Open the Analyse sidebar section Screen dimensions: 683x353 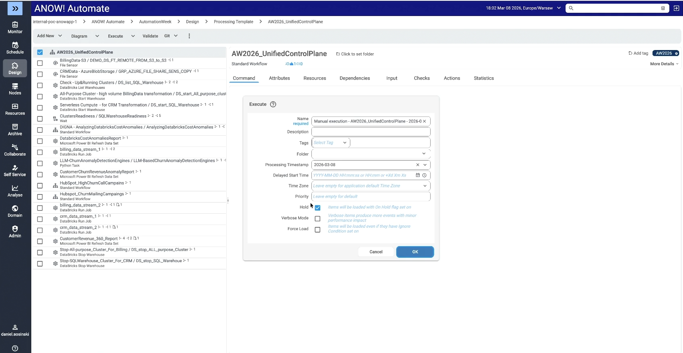15,191
